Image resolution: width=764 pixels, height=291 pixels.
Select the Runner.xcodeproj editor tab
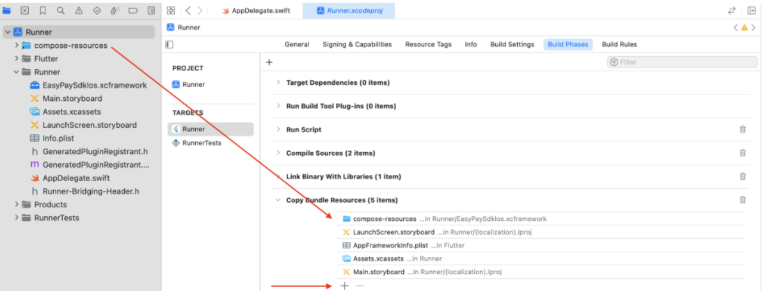click(348, 10)
